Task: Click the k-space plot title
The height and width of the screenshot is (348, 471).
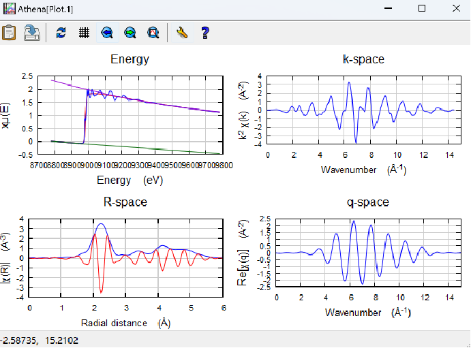Action: (x=363, y=59)
